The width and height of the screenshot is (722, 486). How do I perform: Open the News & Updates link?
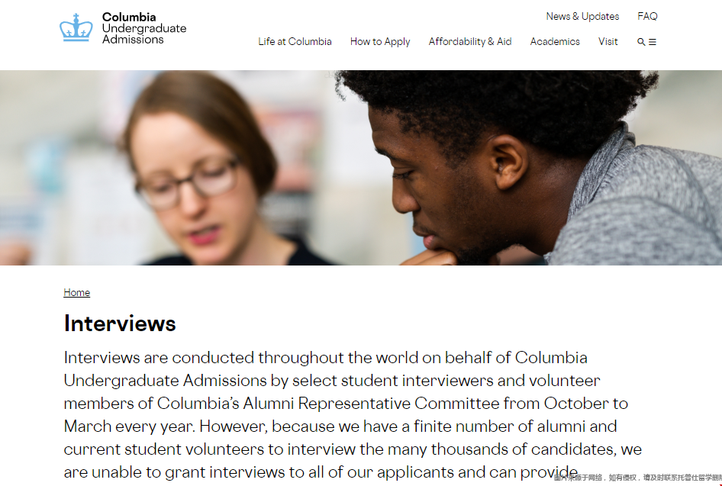click(582, 16)
